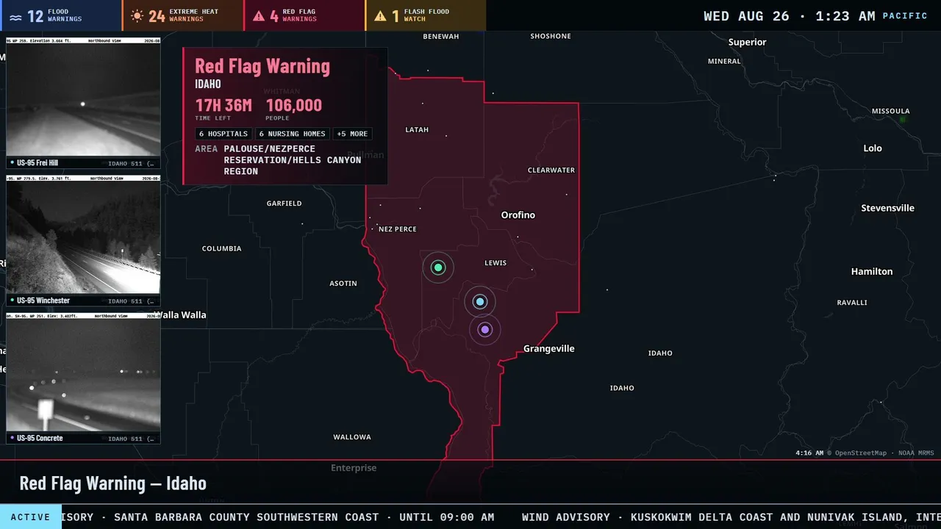941x529 pixels.
Task: Click the NEZ PERCE county label
Action: [398, 229]
